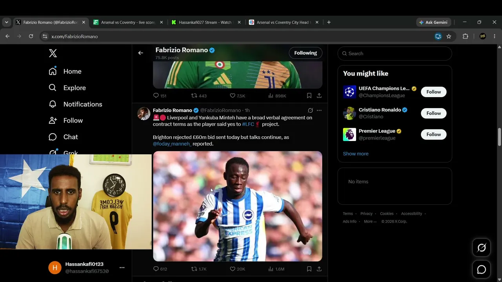Click the page vertical scrollbar thumb
Viewport: 502px width, 282px height.
[500, 137]
